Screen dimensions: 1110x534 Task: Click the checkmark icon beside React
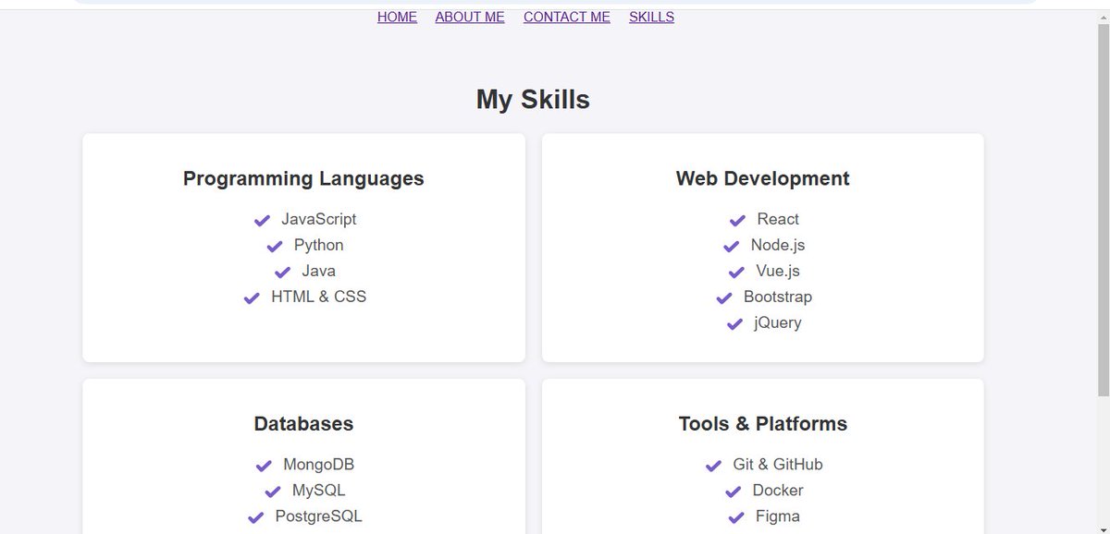(x=737, y=221)
